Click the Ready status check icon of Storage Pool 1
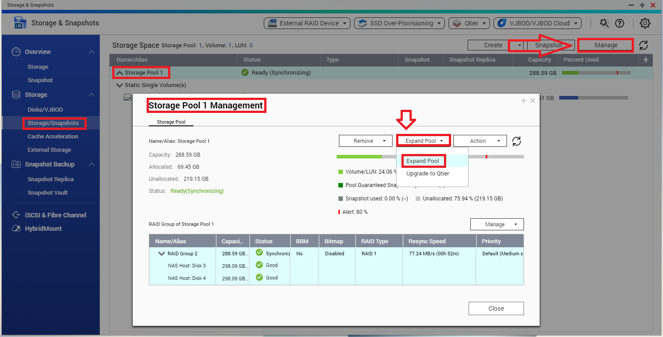 [x=245, y=72]
